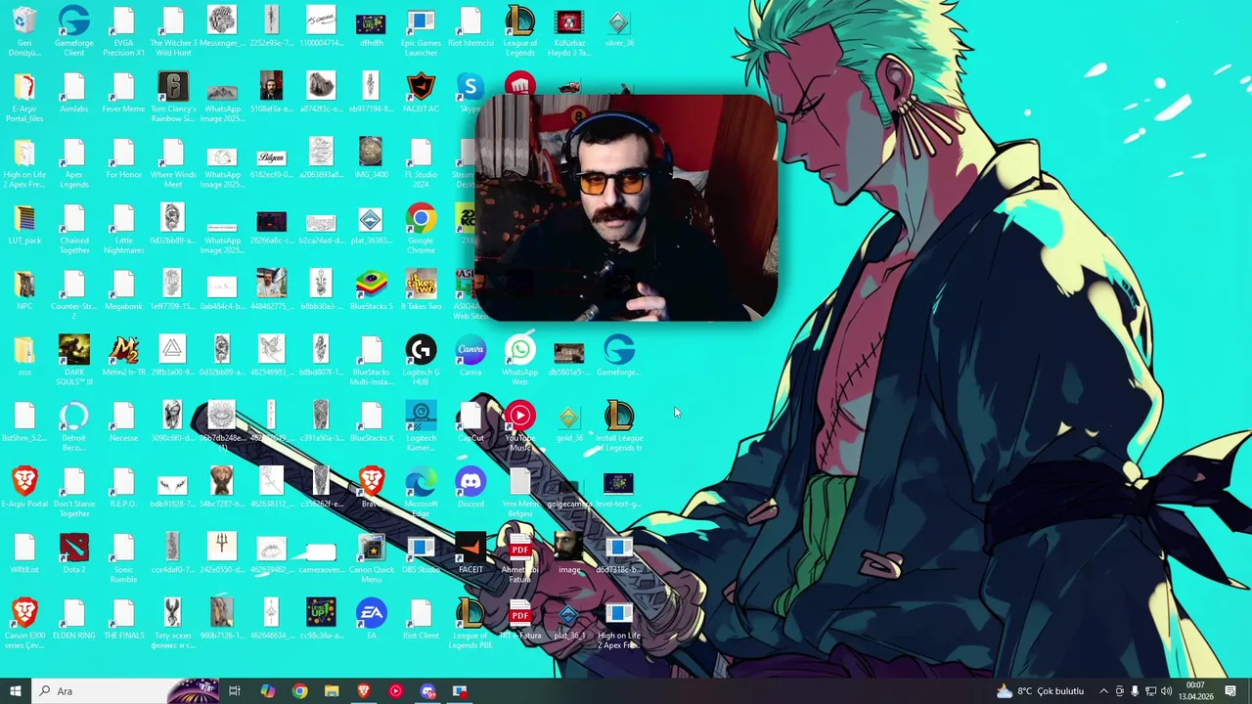The width and height of the screenshot is (1252, 704).
Task: Launch the FACEIT AC shield shortcut
Action: [421, 92]
